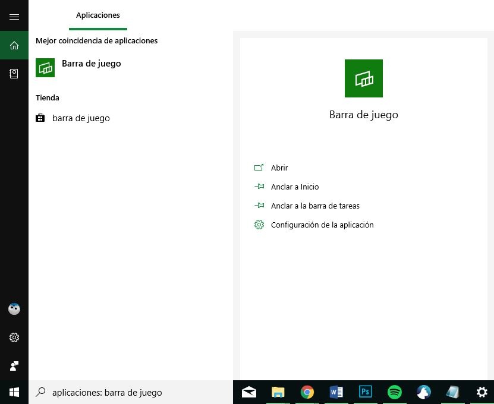Open Photoshop from the taskbar
Image resolution: width=494 pixels, height=404 pixels.
(366, 392)
